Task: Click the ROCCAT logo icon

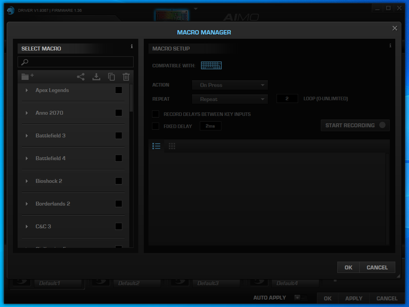Action: pyautogui.click(x=11, y=11)
